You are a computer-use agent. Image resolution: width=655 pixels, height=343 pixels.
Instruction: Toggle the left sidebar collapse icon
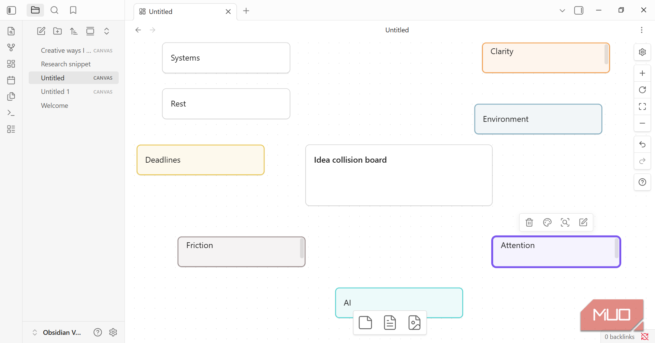pyautogui.click(x=11, y=11)
